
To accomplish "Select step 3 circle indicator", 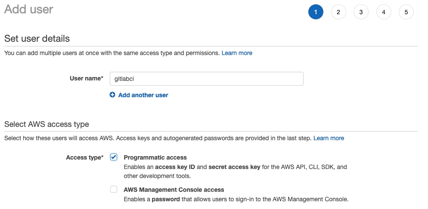I will 361,12.
